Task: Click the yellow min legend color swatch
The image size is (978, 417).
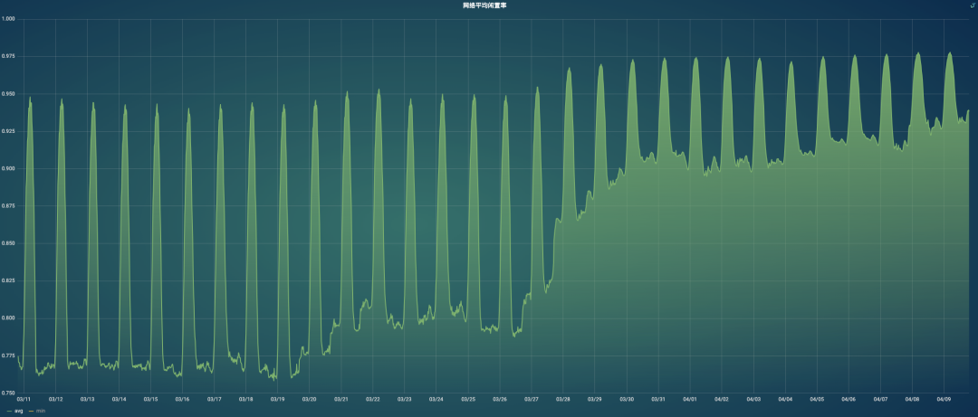Action: click(x=31, y=412)
